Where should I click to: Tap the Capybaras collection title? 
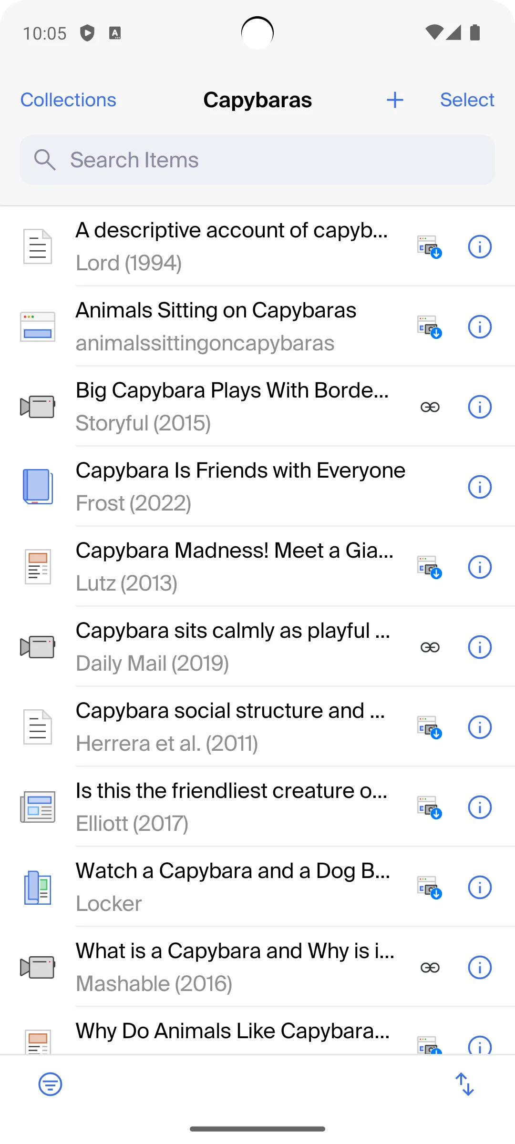pos(257,100)
